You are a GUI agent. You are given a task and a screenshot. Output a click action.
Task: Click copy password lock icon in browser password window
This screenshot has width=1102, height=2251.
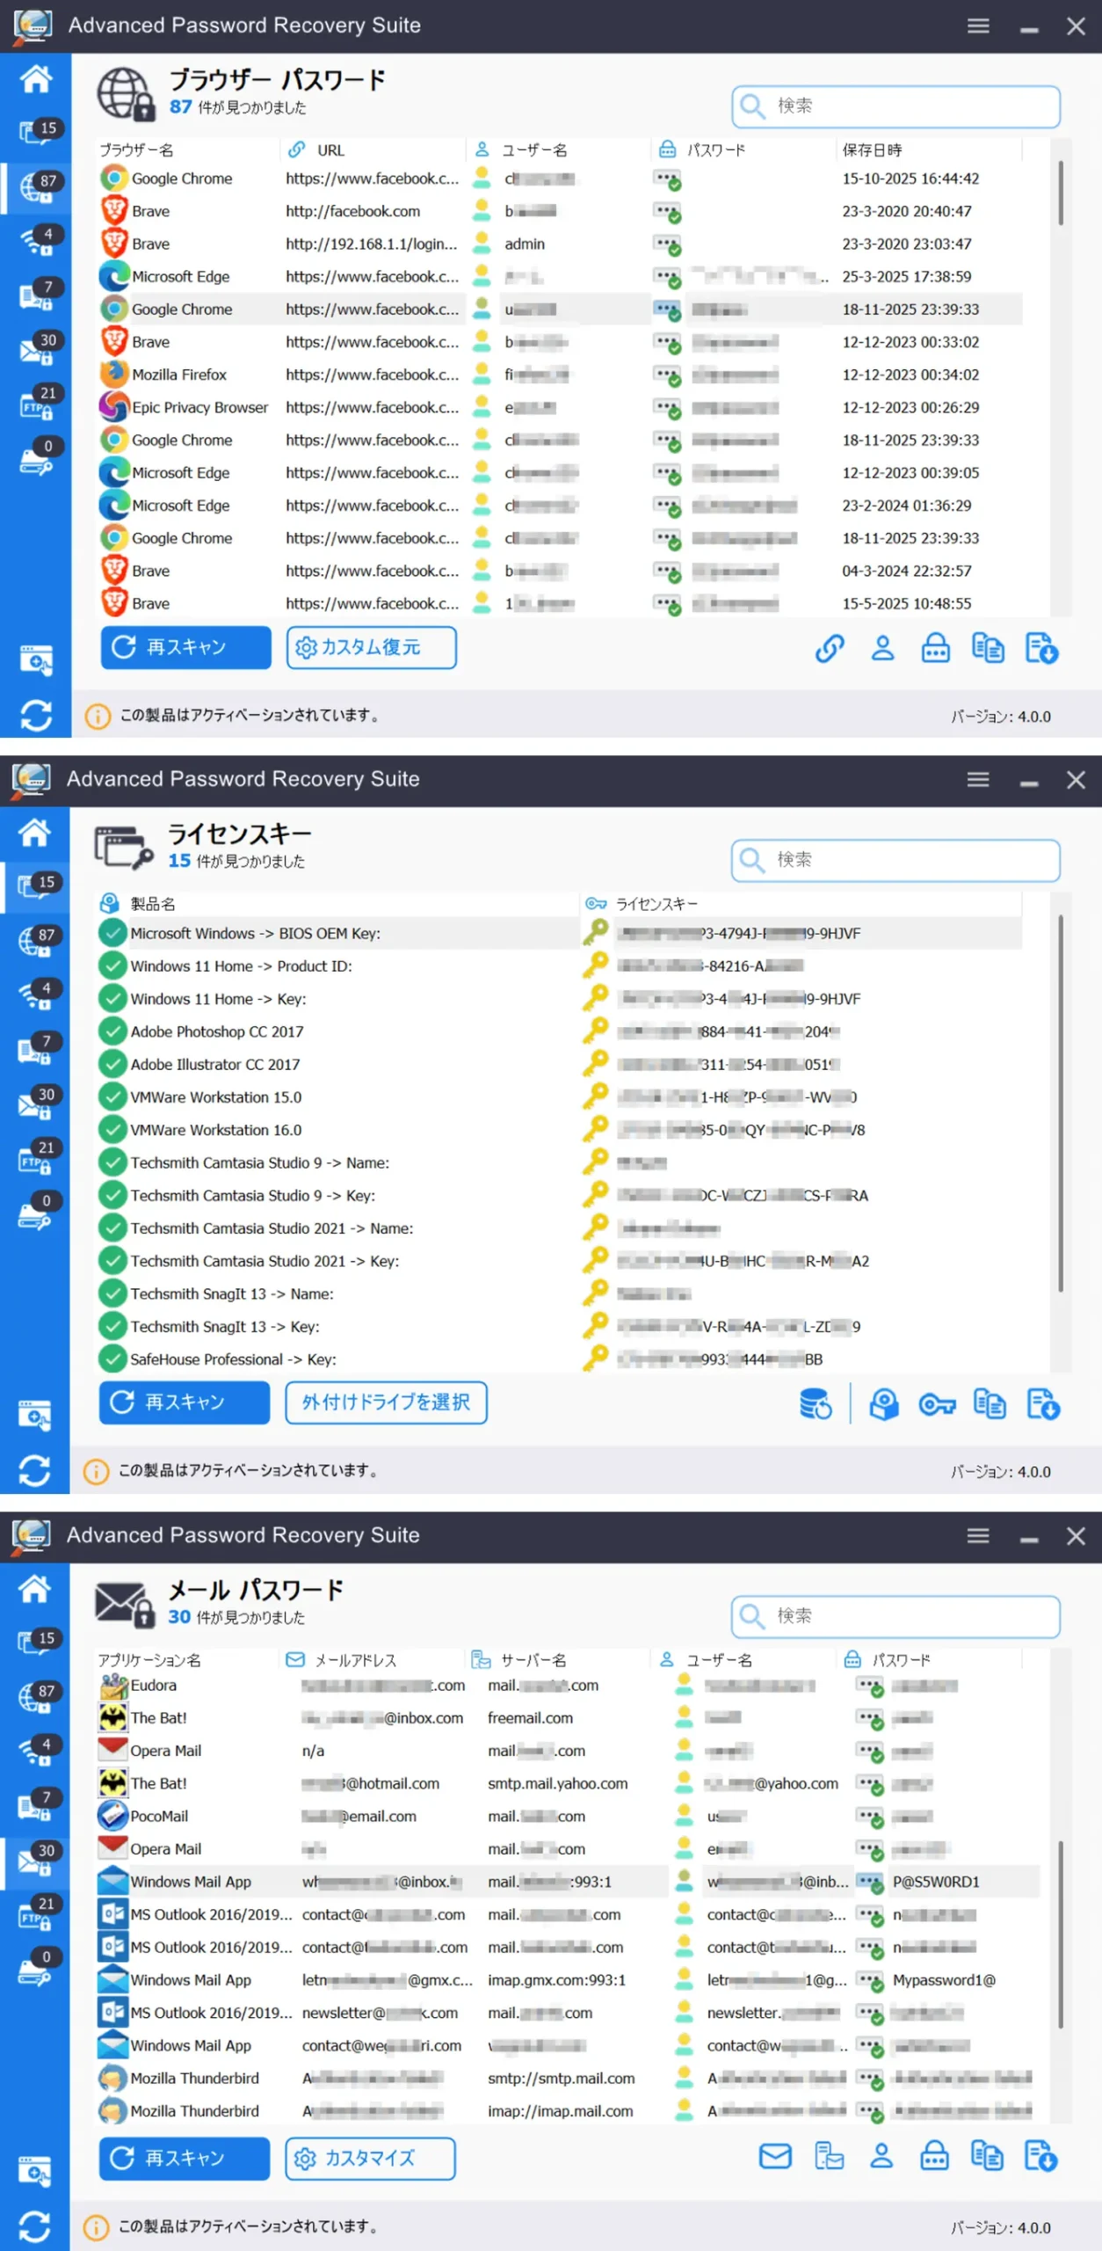pyautogui.click(x=935, y=649)
